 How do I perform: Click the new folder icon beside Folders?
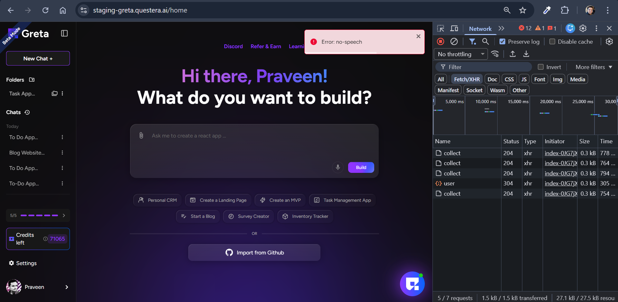coord(32,80)
